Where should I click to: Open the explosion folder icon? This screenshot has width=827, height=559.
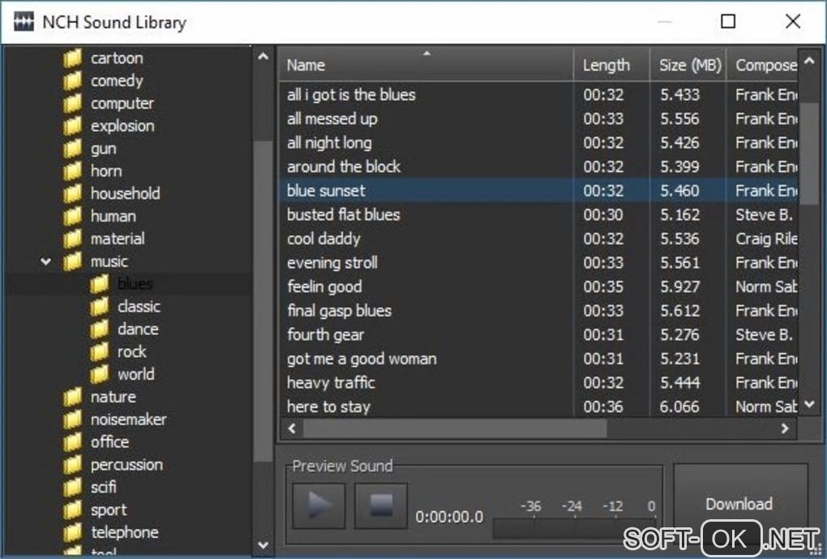pyautogui.click(x=73, y=126)
